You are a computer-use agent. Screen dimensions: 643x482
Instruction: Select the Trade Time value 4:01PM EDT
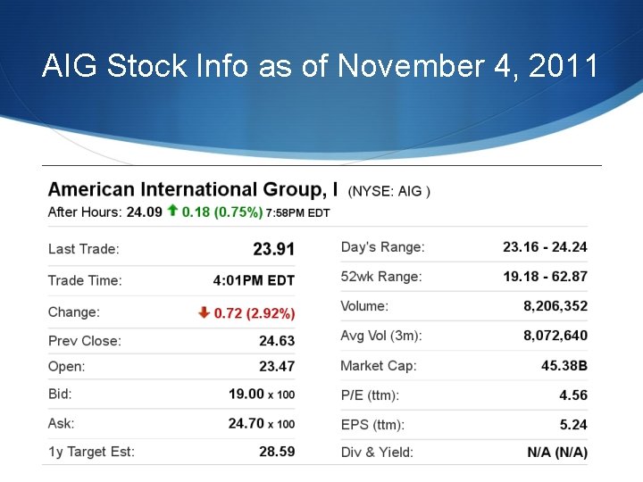pyautogui.click(x=254, y=280)
